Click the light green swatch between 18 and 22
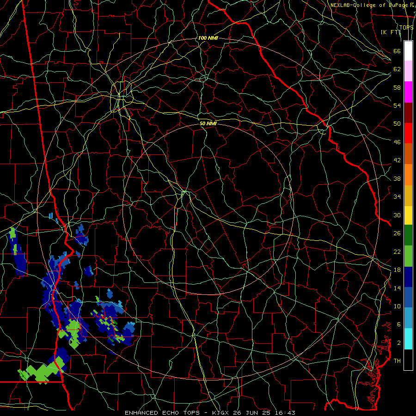The image size is (416, 416). (x=408, y=256)
